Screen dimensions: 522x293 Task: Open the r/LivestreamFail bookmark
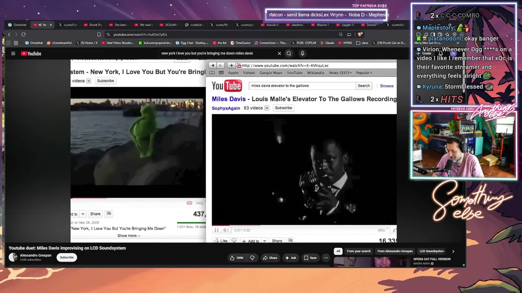pos(60,43)
